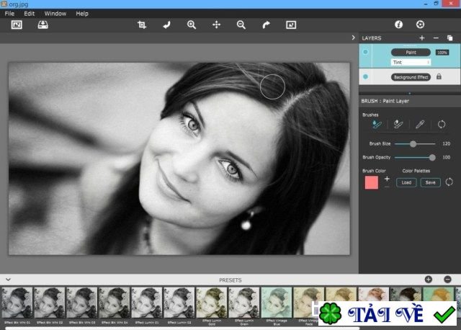Click the pink Brush Color swatch

372,182
